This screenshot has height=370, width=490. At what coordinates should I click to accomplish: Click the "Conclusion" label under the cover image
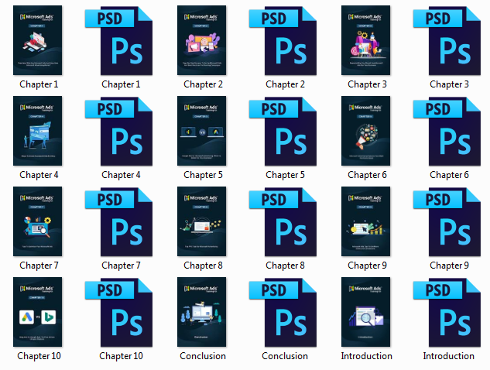[203, 356]
